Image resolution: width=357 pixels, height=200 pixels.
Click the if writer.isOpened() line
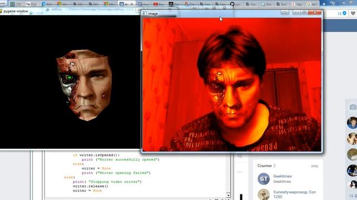coord(96,155)
